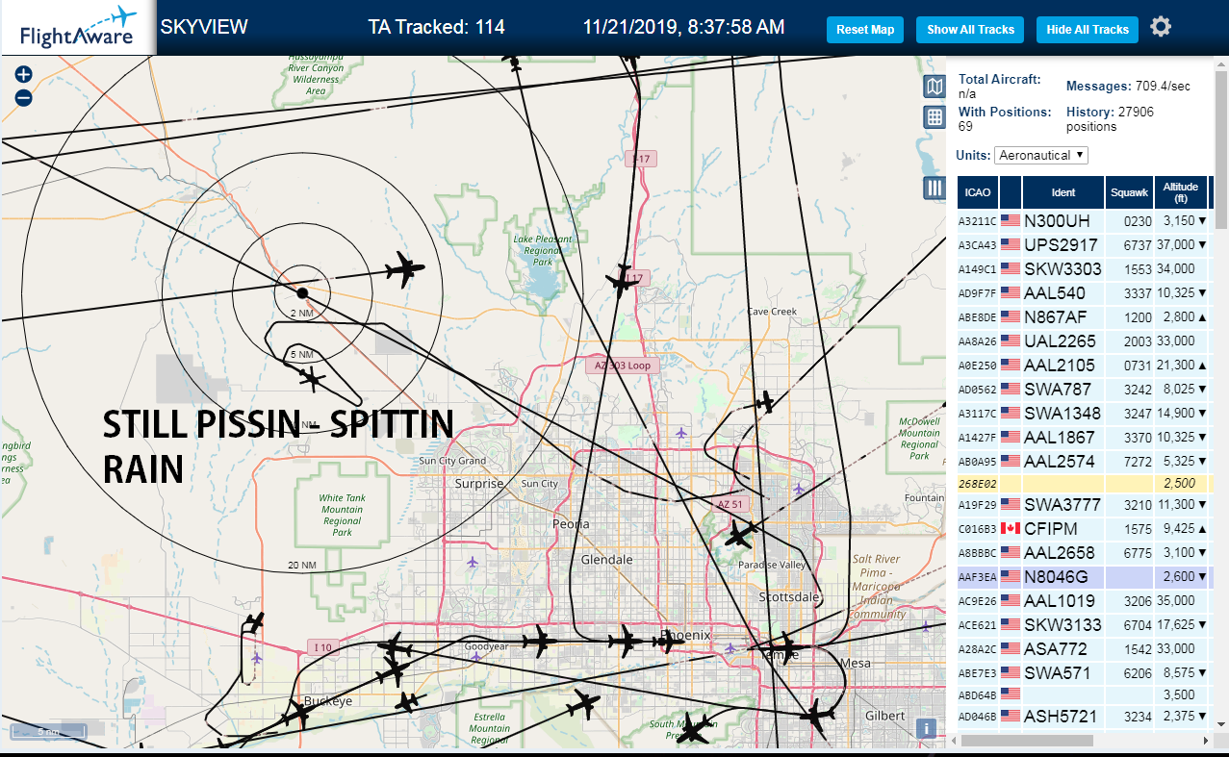Viewport: 1229px width, 757px height.
Task: Select the aircraft over Paradise Valley
Action: coord(739,534)
